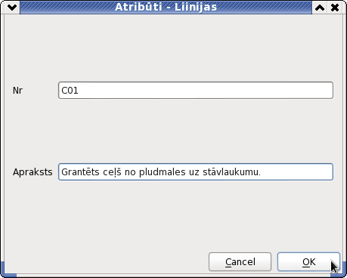The image size is (347, 278).
Task: Confirm attributes with the OK button
Action: (308, 262)
